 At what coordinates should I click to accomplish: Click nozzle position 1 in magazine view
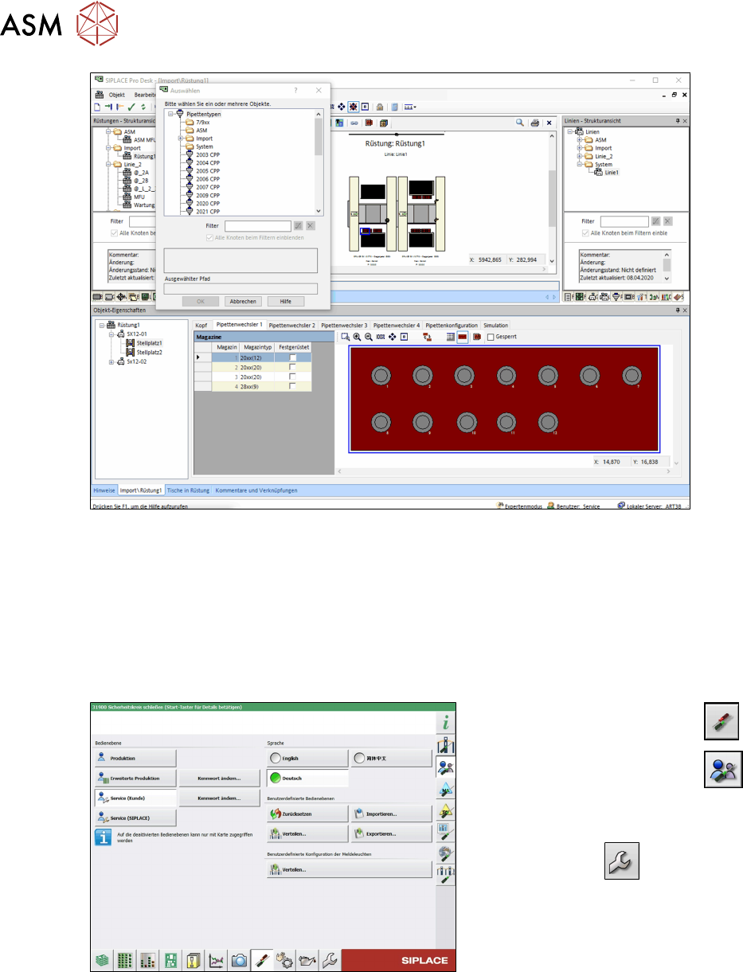click(x=381, y=376)
